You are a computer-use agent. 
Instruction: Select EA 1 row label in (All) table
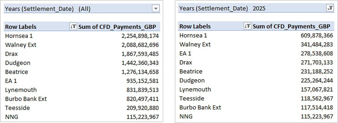point(11,81)
